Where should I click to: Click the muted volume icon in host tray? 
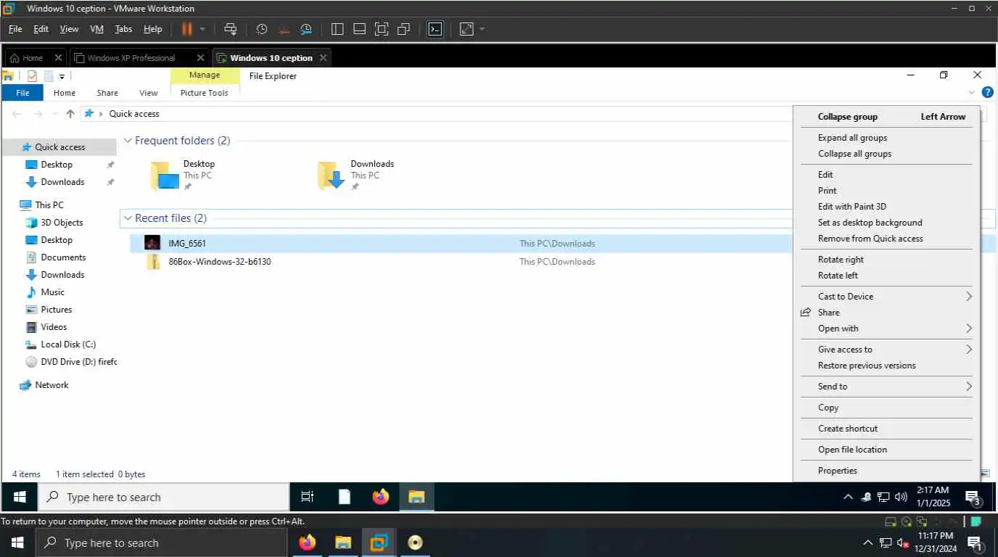point(903,542)
